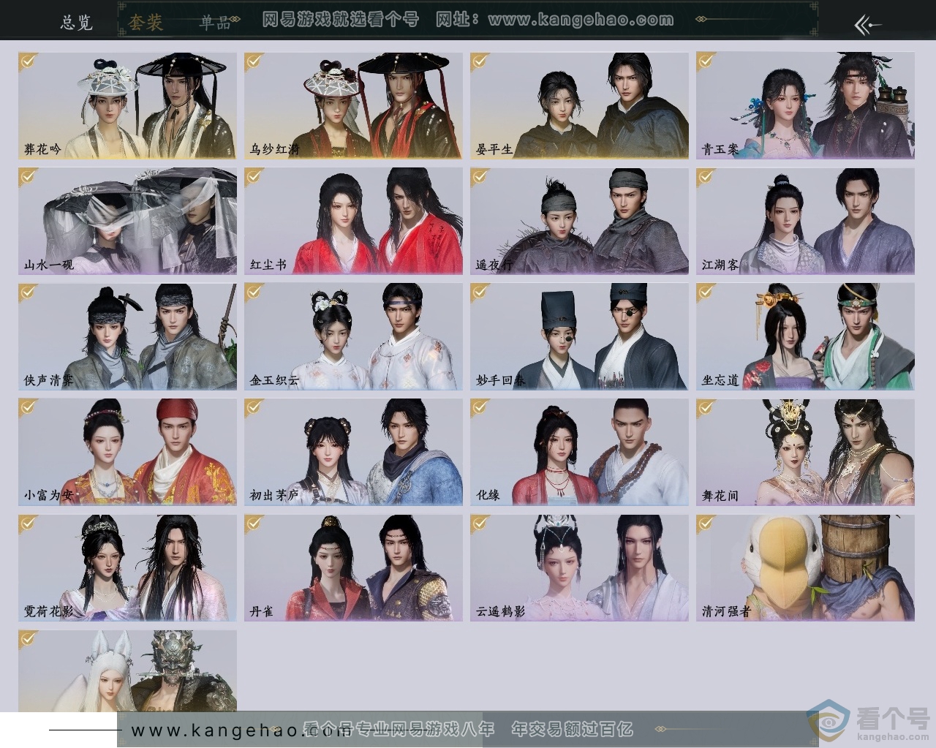Toggle the checkmark on 云遥鹤影 card
Screen dimensions: 936x748
pyautogui.click(x=480, y=523)
